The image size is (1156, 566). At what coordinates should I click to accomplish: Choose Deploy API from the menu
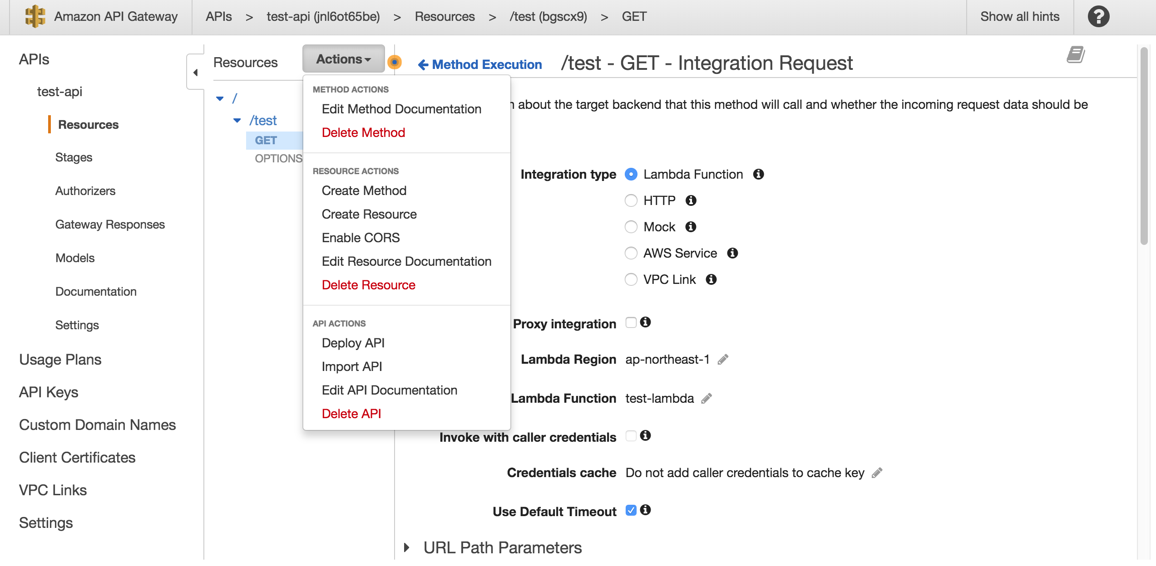click(353, 343)
